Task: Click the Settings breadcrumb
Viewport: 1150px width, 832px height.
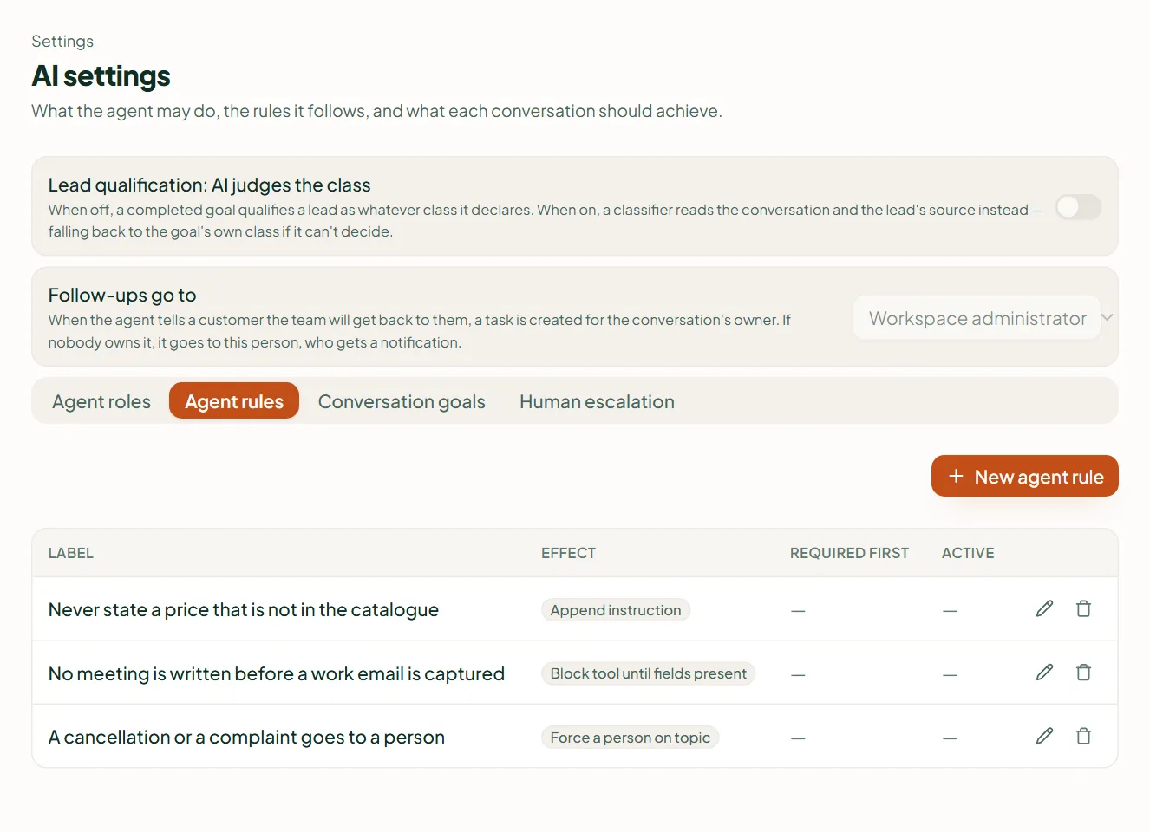Action: pyautogui.click(x=62, y=42)
